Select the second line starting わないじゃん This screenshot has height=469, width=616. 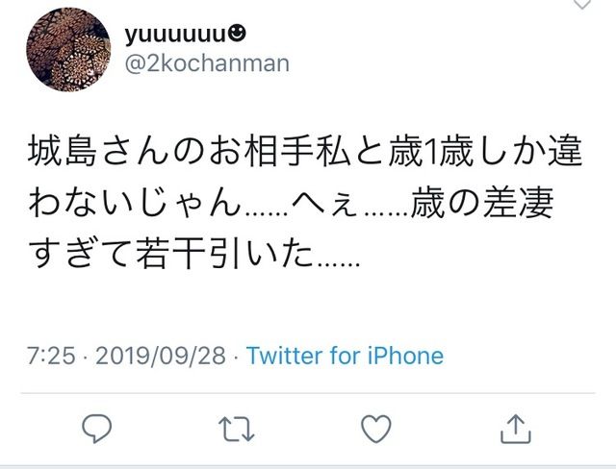click(x=291, y=205)
